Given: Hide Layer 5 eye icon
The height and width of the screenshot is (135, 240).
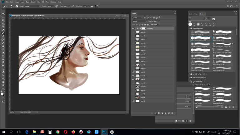Looking at the screenshot, I should [133, 101].
